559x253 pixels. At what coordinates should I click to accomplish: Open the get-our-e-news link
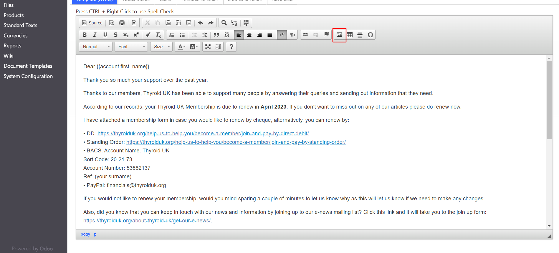click(x=147, y=221)
